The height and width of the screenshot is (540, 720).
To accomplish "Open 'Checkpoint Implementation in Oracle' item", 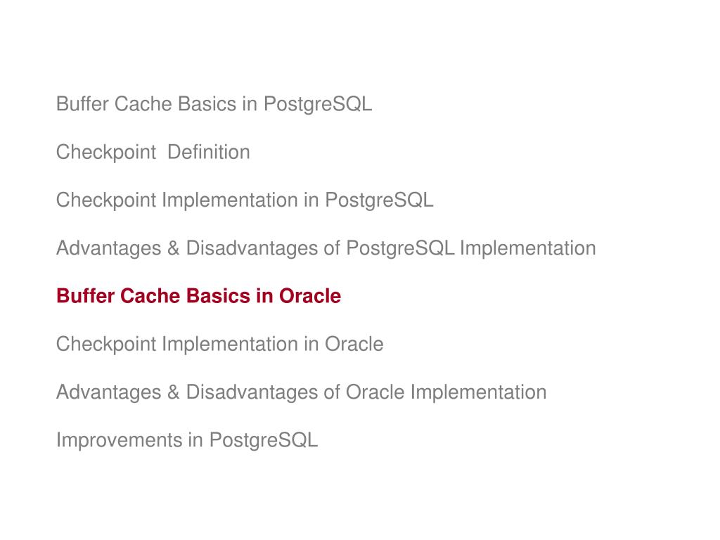I will (219, 345).
